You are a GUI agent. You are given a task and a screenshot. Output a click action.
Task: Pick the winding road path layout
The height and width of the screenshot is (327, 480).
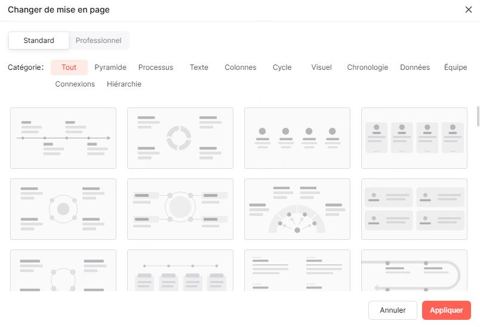tap(414, 271)
